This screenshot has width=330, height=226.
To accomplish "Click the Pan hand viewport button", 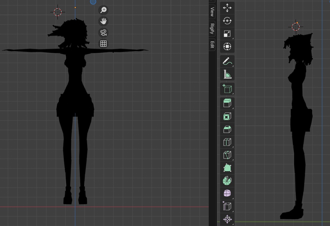I will 103,21.
